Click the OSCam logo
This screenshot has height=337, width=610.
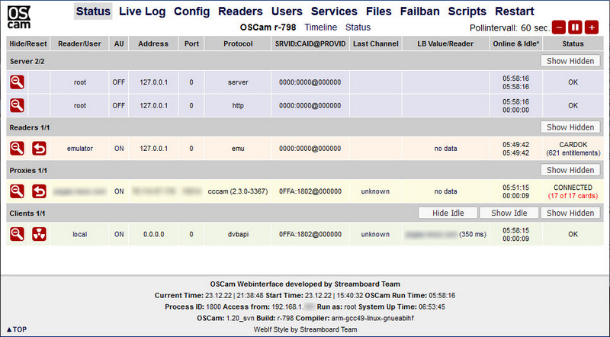[x=18, y=18]
